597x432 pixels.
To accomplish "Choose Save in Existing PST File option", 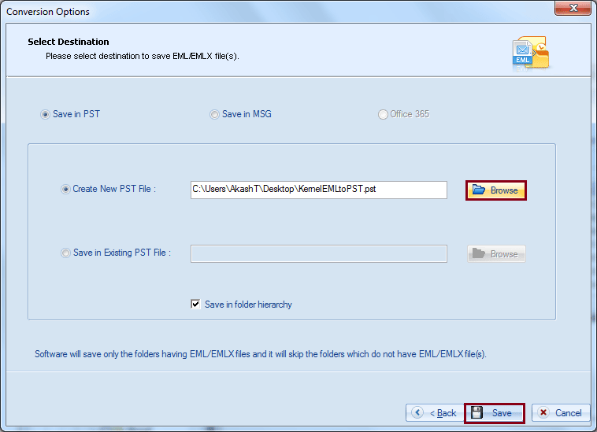I will (x=65, y=253).
